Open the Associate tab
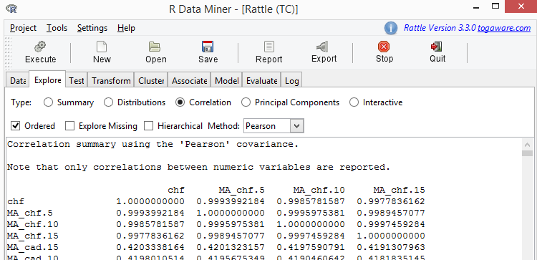 pos(189,81)
